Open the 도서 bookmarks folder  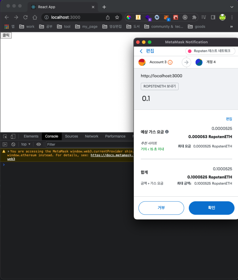[x=133, y=26]
